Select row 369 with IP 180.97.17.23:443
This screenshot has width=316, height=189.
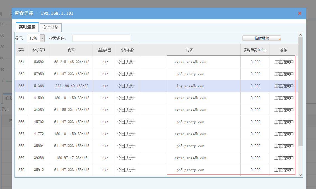coord(72,158)
